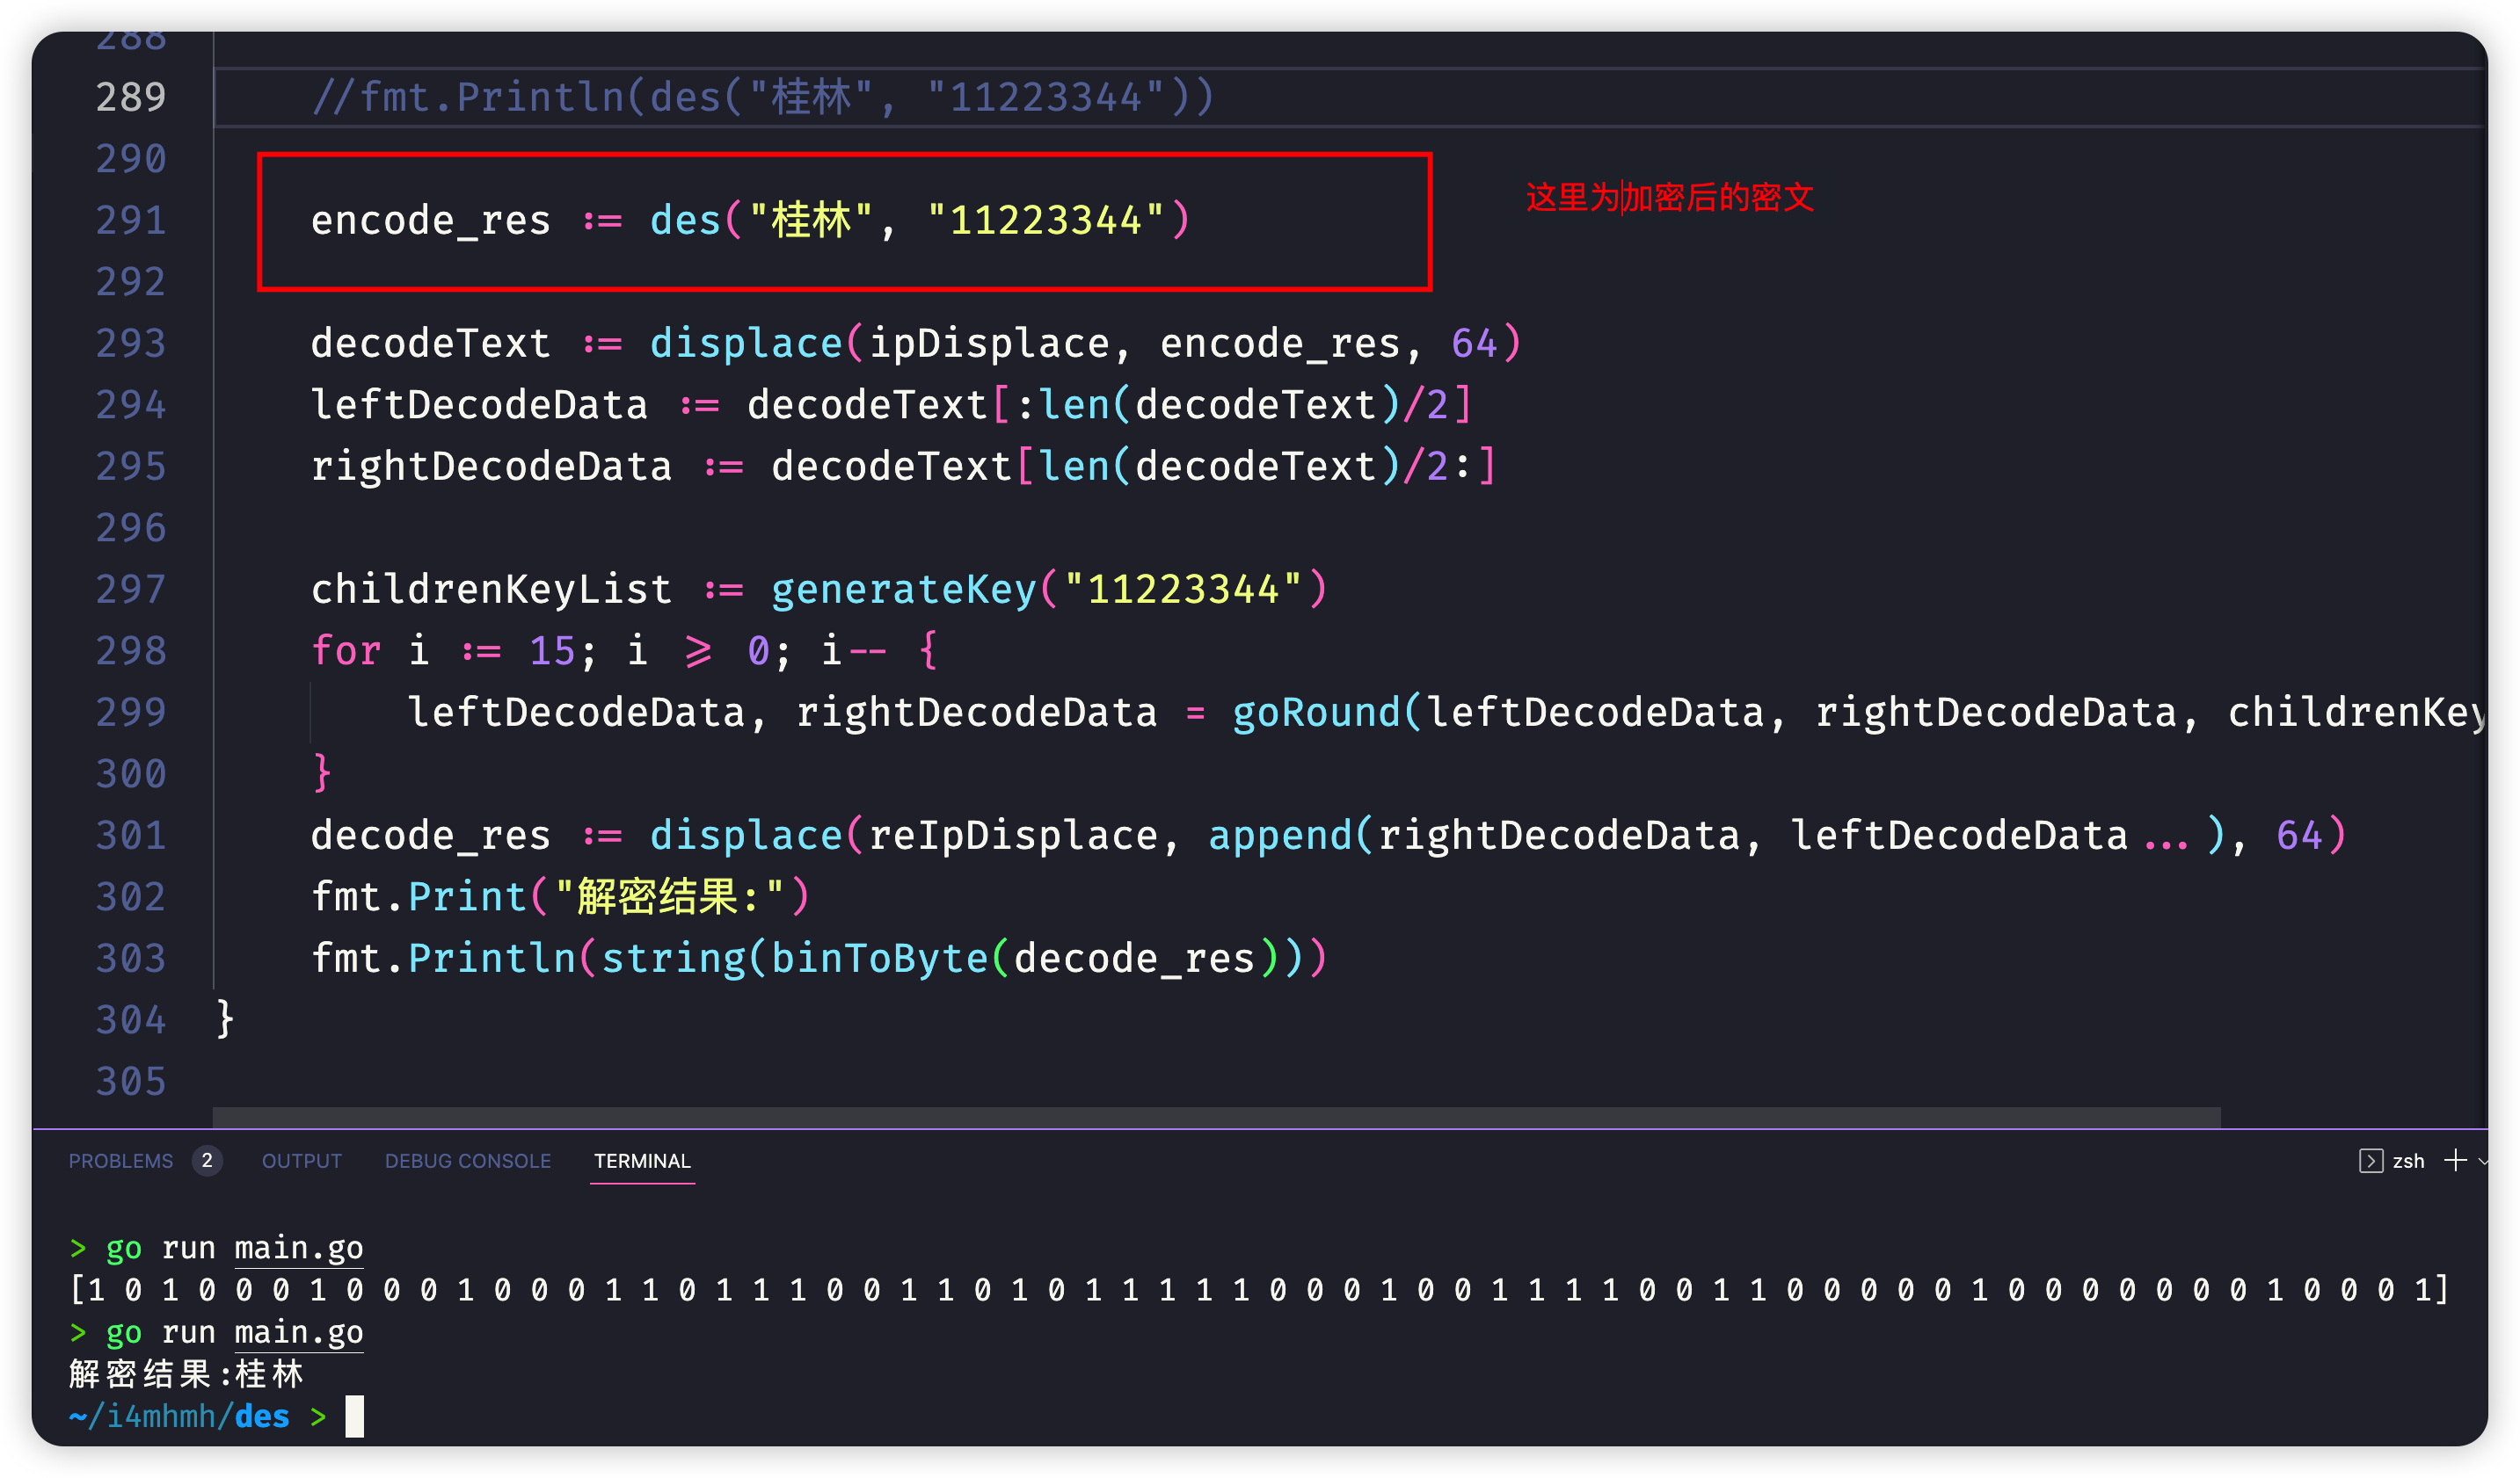Click rightDecodeData declaration on line 295

(491, 467)
